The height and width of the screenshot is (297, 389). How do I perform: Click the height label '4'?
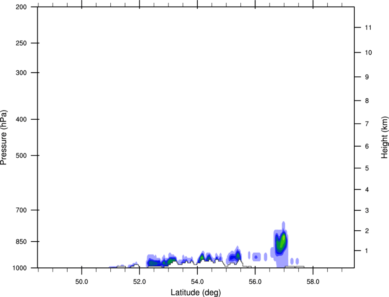[x=367, y=190]
